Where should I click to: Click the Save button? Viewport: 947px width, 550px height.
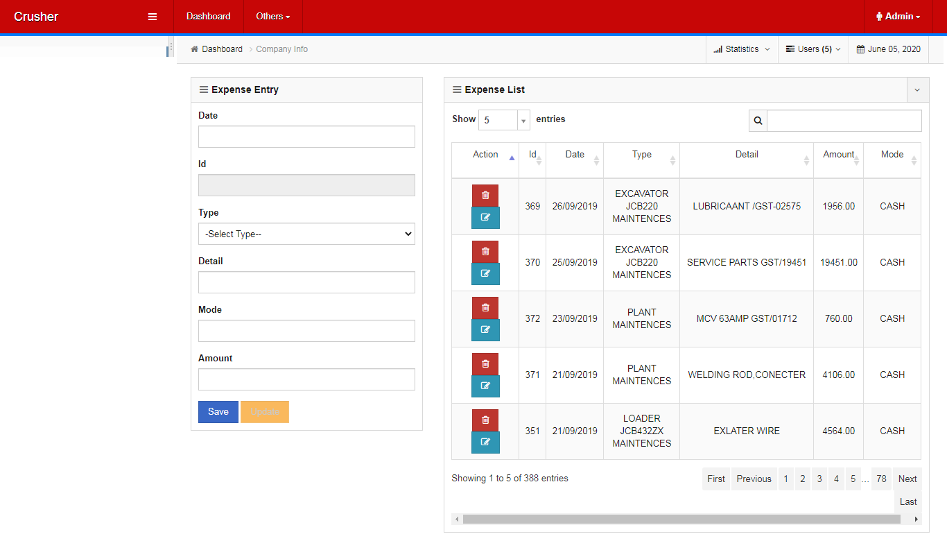[x=218, y=412]
